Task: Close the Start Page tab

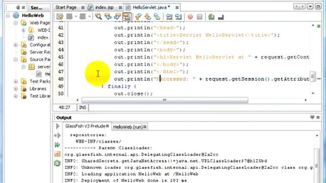Action: 83,8
